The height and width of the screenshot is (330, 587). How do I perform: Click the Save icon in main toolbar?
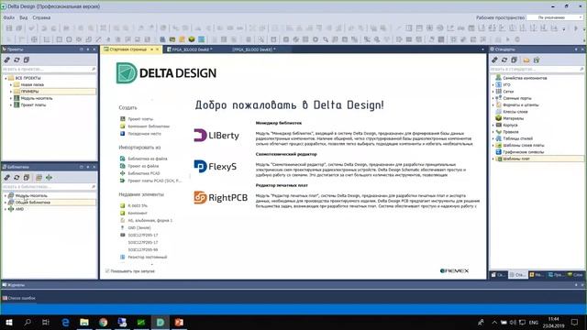(x=9, y=28)
